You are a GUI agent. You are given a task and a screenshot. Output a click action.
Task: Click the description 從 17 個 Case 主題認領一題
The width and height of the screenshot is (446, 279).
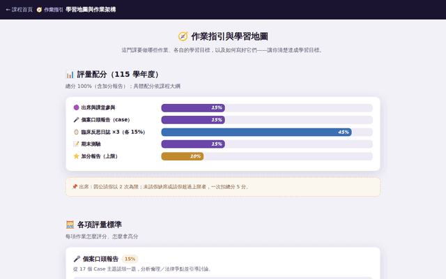(142, 269)
